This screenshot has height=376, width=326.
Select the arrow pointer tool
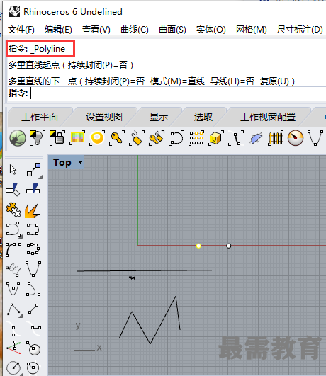(13, 169)
